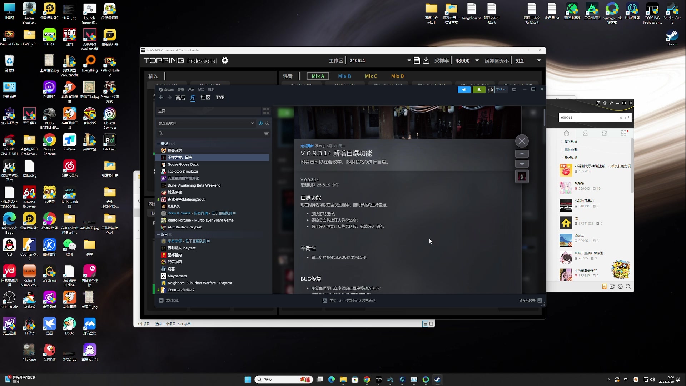Open YY apps grid tab icon
Image resolution: width=686 pixels, height=386 pixels.
[x=624, y=133]
